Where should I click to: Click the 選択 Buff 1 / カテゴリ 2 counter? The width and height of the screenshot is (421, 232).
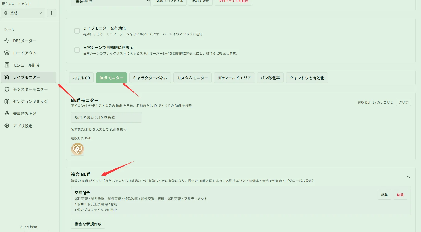pyautogui.click(x=375, y=102)
